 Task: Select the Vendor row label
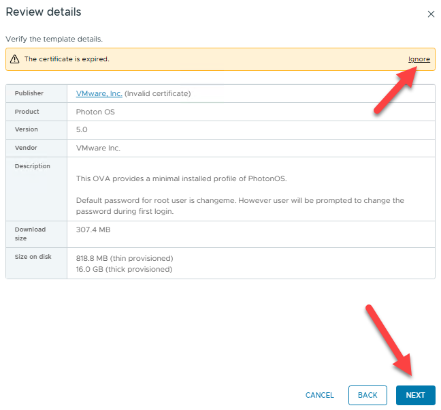[x=26, y=147]
